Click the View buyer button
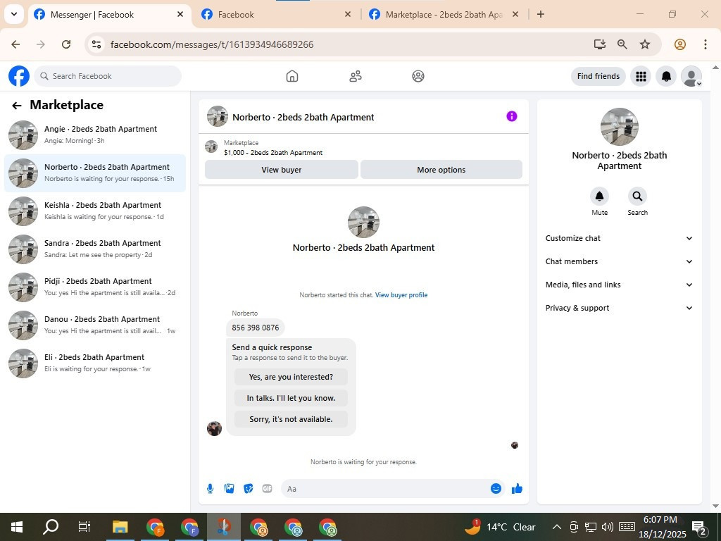Screen dimensions: 721x541 click(282, 169)
